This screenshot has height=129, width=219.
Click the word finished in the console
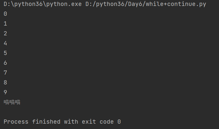pyautogui.click(x=46, y=122)
